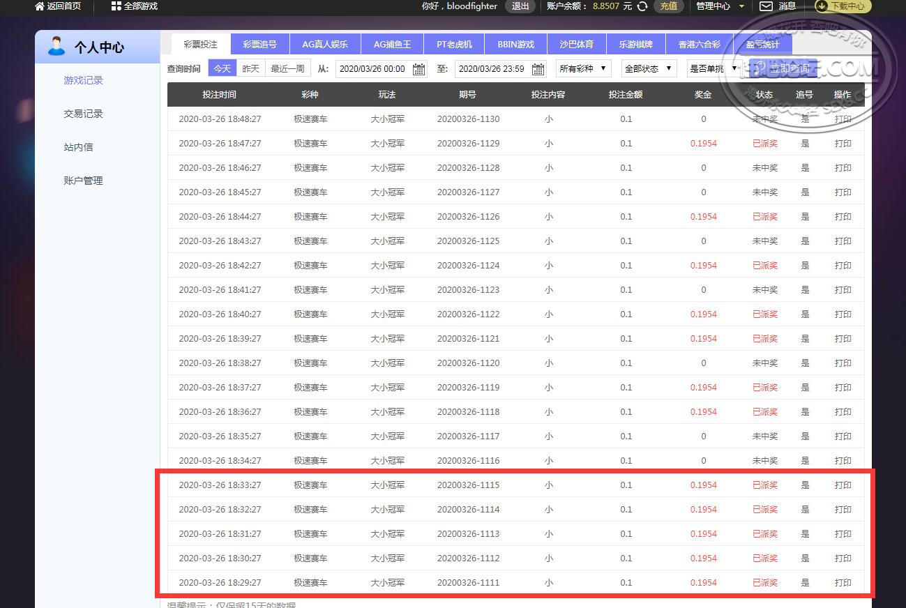906x608 pixels.
Task: Refresh the account balance with the circular arrows icon
Action: coord(642,6)
